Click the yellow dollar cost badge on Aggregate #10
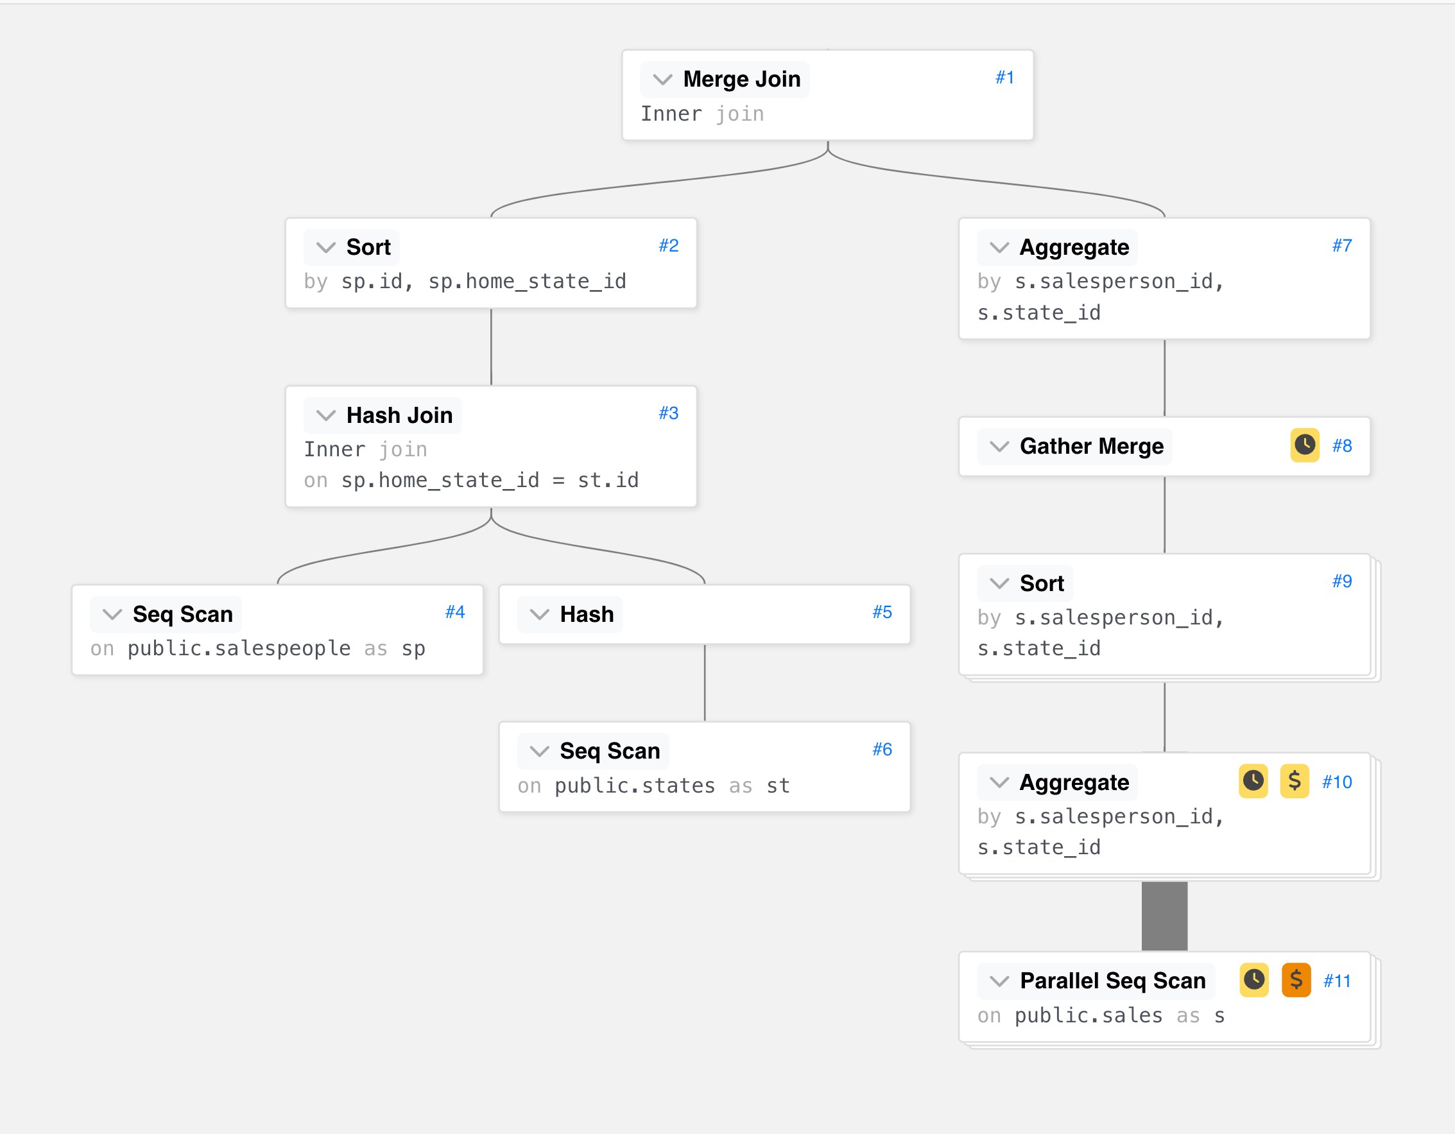Viewport: 1455px width, 1134px height. pos(1294,781)
